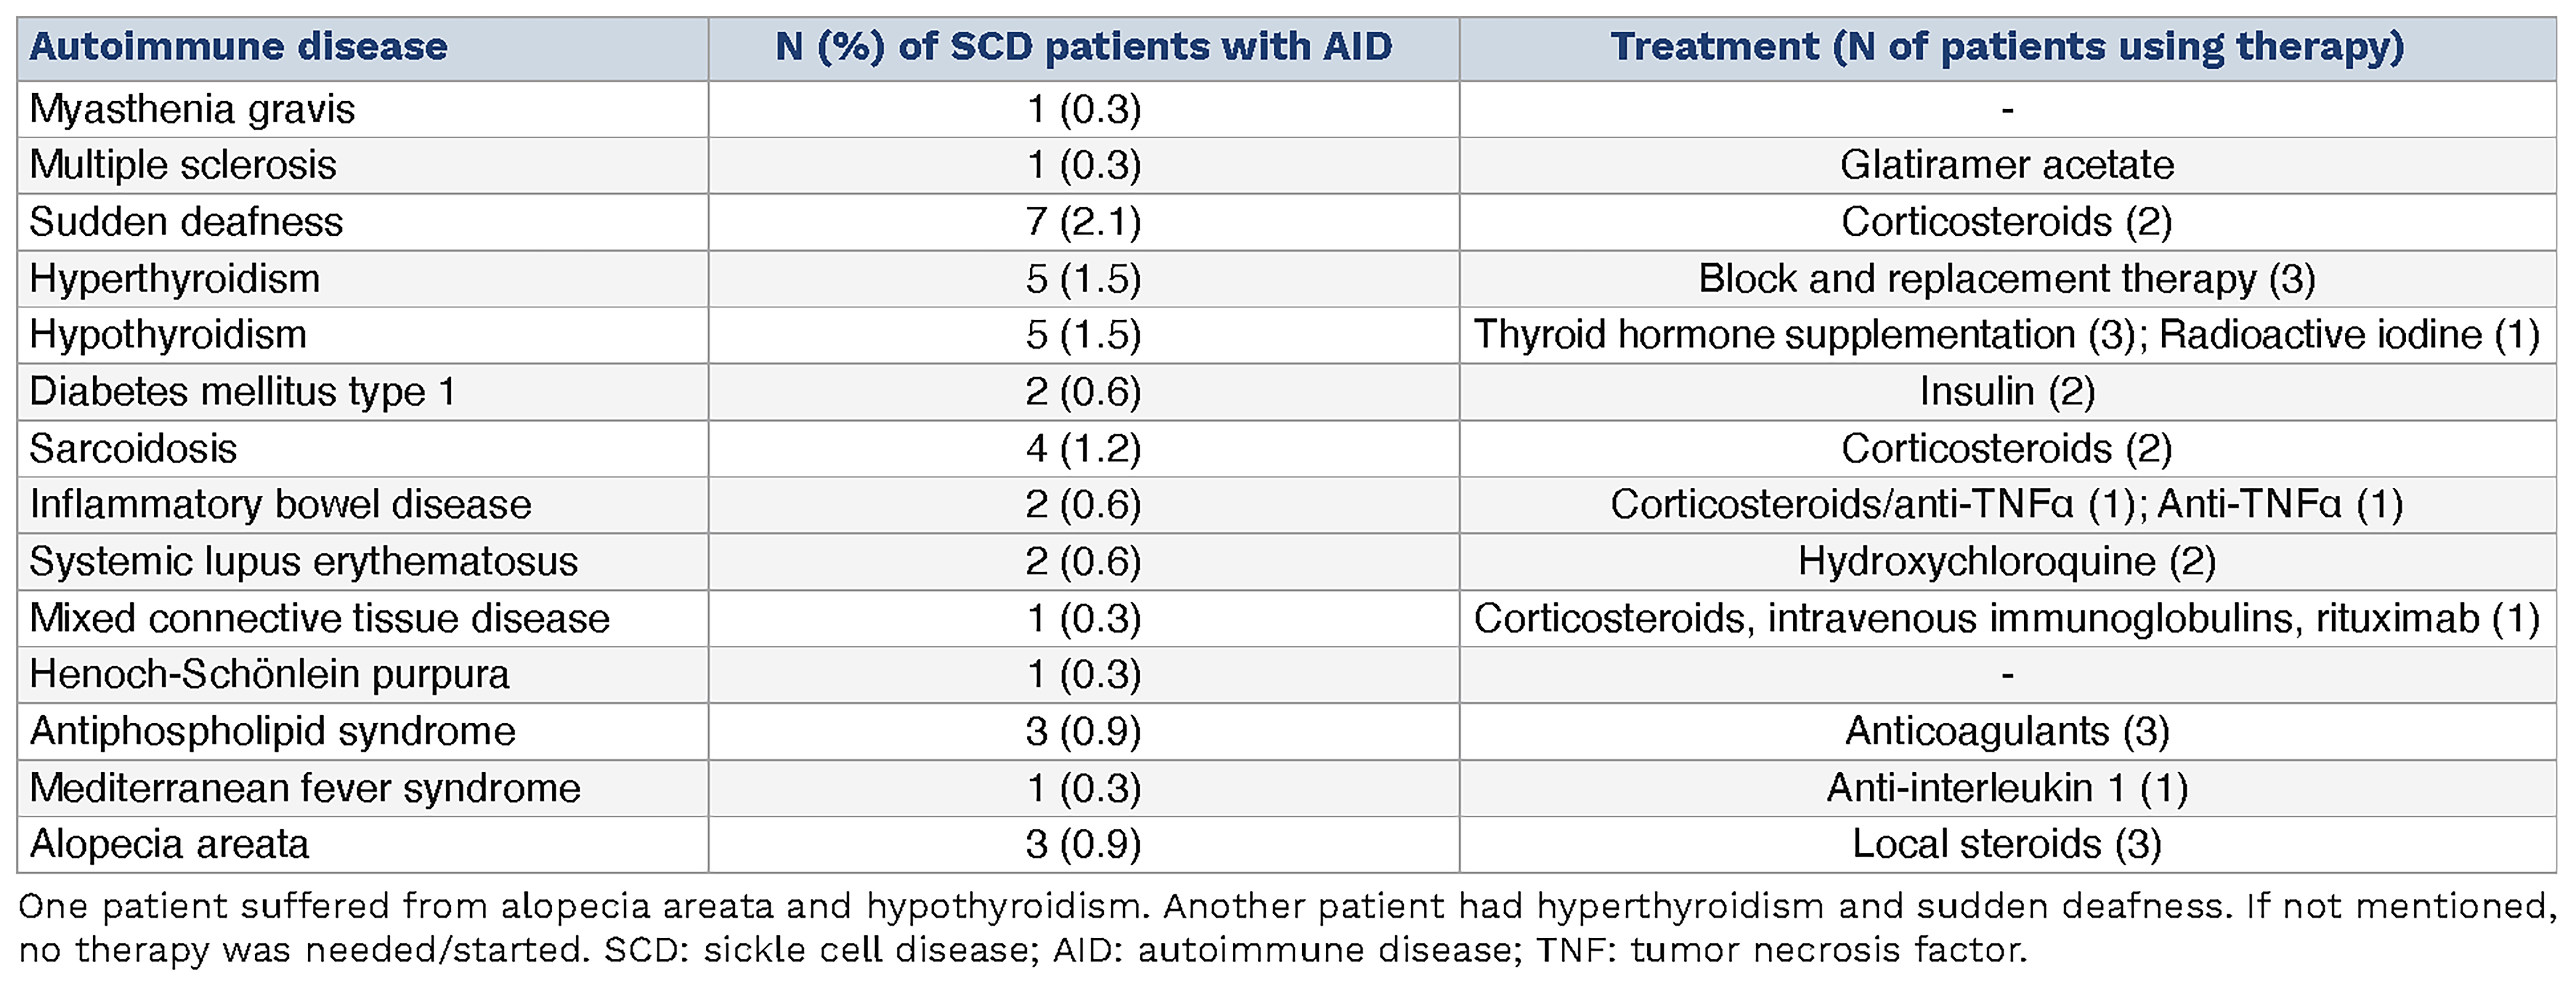
Task: Click the 'Insulin (2)' treatment cell
Action: (x=2007, y=392)
